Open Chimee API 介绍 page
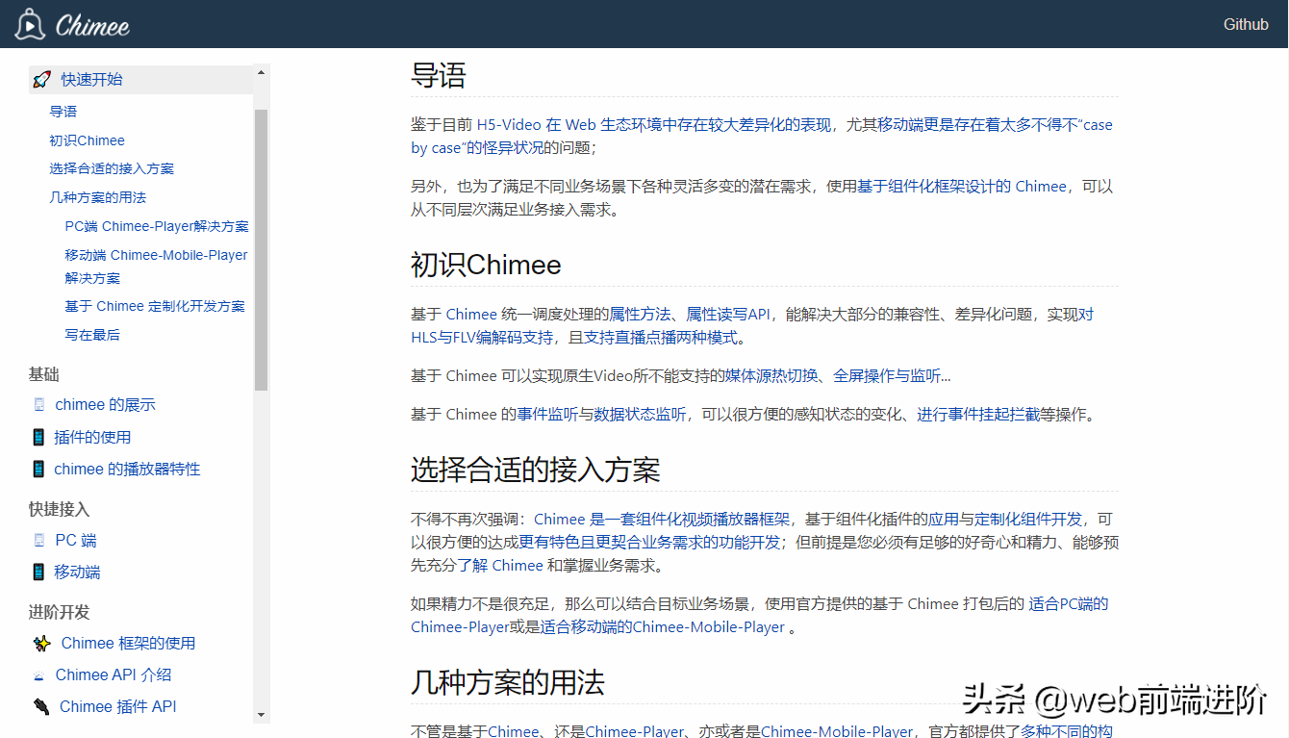Image resolution: width=1289 pixels, height=738 pixels. tap(114, 675)
